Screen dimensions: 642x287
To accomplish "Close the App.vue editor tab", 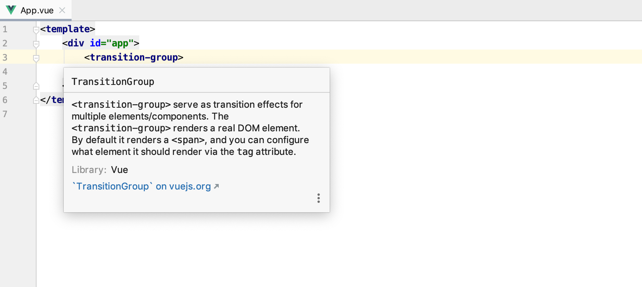I will [x=62, y=10].
